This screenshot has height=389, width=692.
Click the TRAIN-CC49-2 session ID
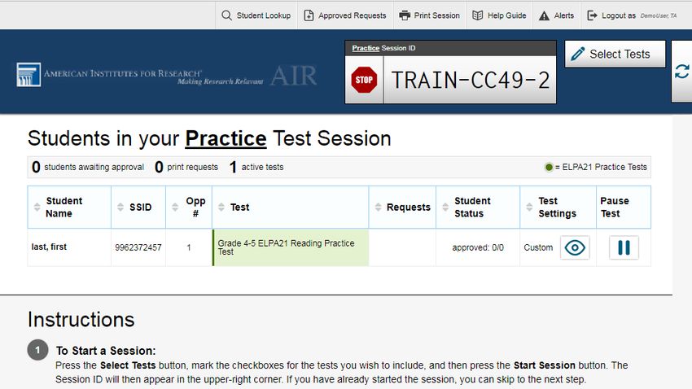tap(470, 80)
